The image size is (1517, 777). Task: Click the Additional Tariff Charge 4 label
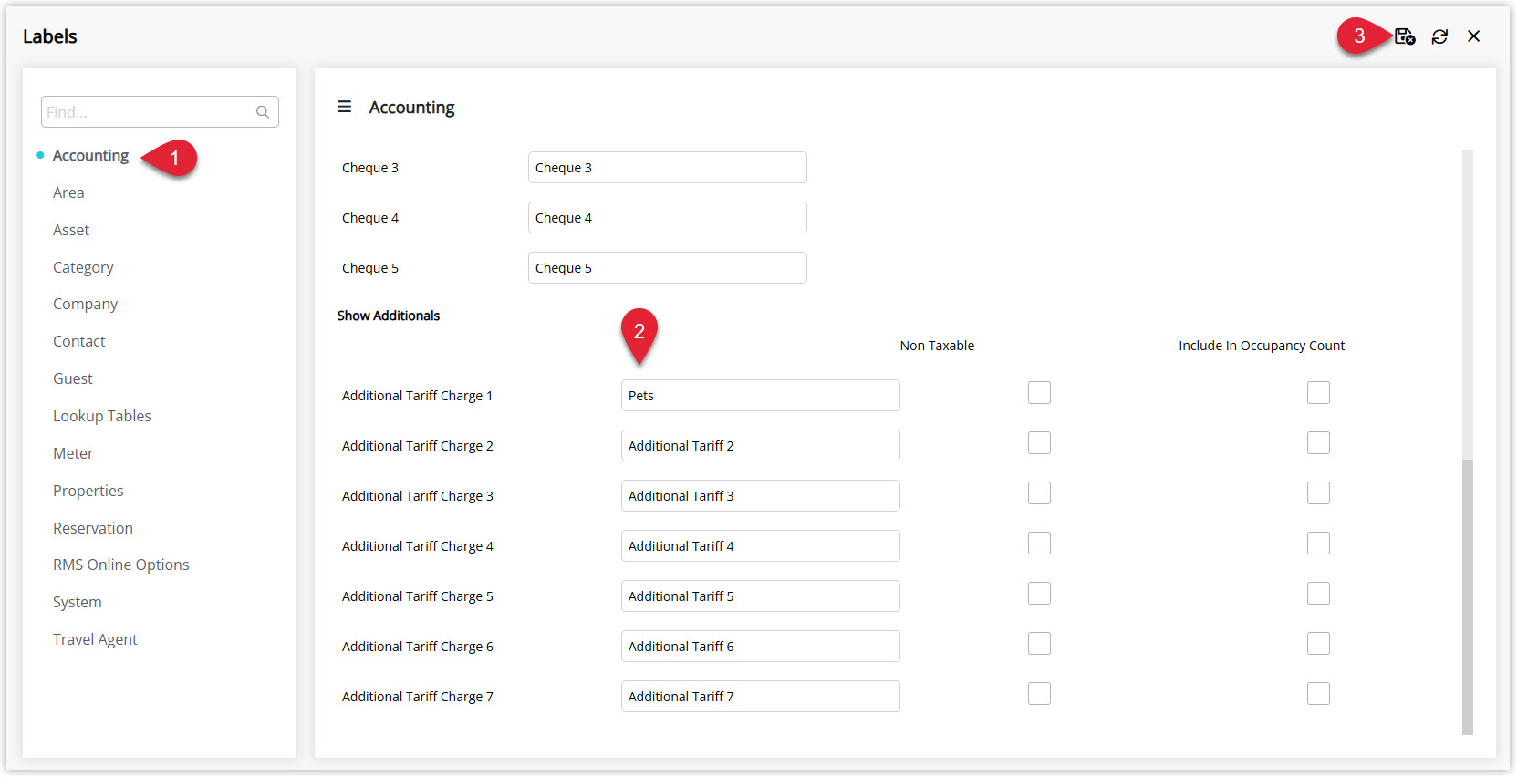click(x=417, y=546)
